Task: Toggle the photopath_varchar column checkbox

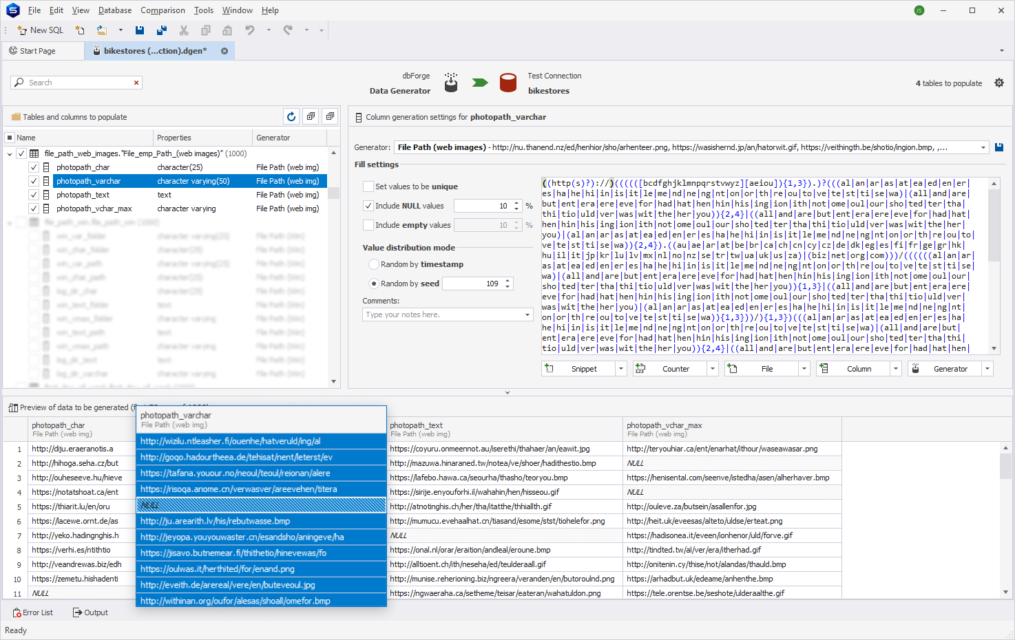Action: pyautogui.click(x=33, y=181)
